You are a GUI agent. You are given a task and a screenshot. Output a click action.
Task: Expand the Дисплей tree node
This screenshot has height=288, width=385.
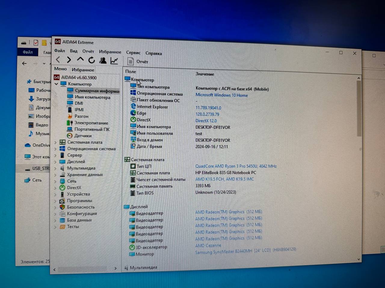click(55, 162)
